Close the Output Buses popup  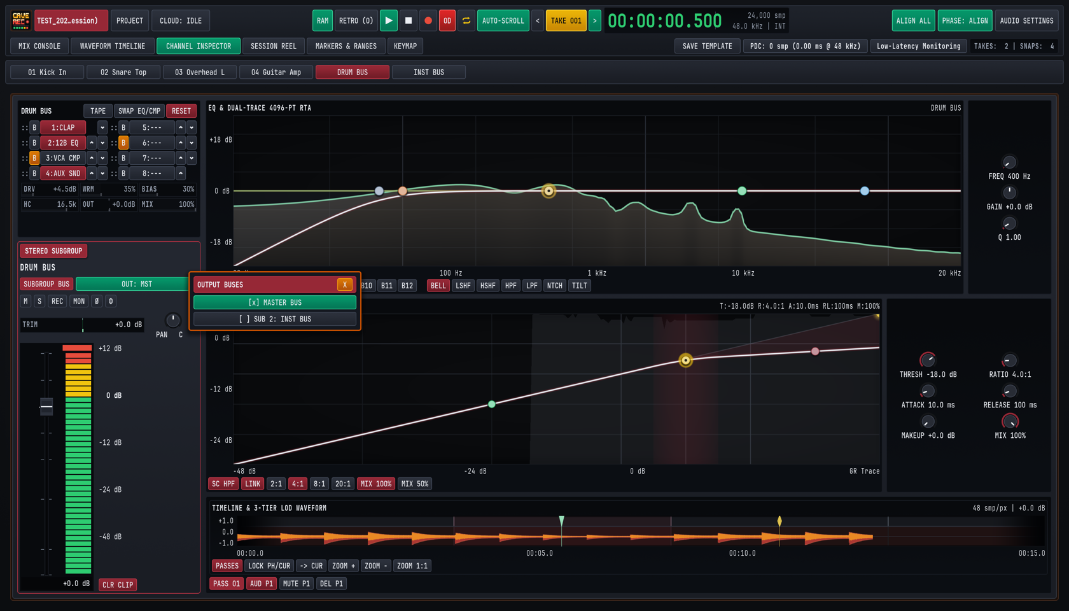click(x=345, y=284)
